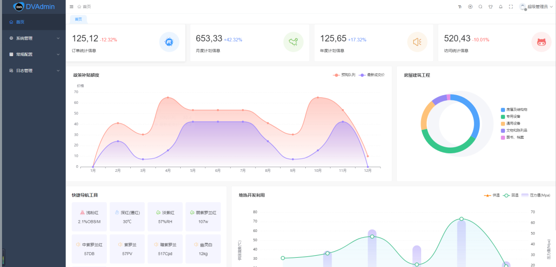Click the chevron beside 系统管理
This screenshot has height=267, width=556.
(x=58, y=38)
